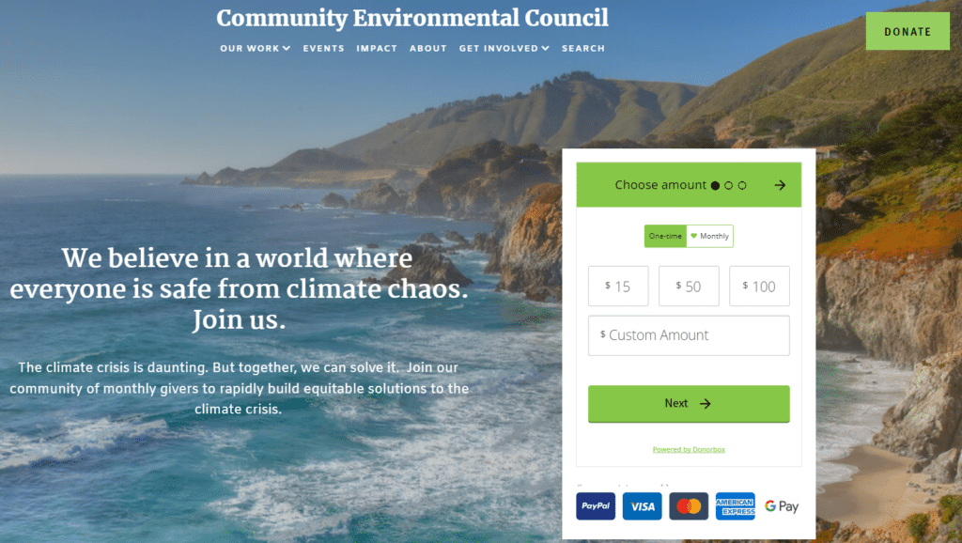This screenshot has height=543, width=962.
Task: Select the One-time donation option
Action: pos(664,236)
